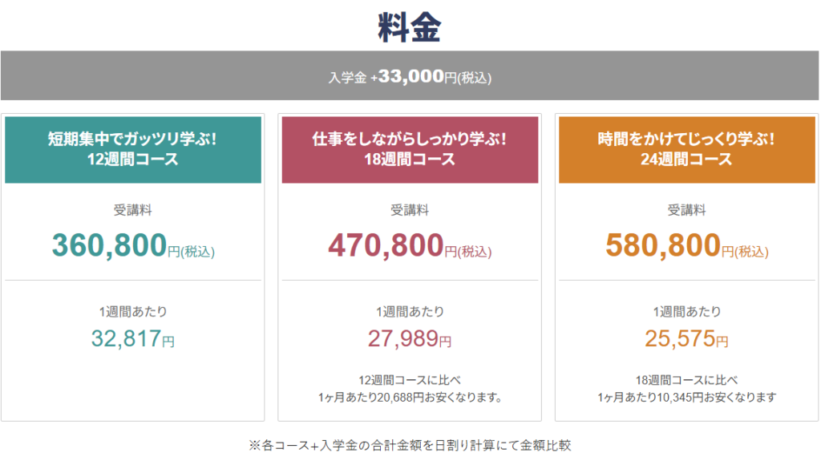Click the 受講料 label in 12週間 card
Screen dimensions: 821x453
point(133,210)
